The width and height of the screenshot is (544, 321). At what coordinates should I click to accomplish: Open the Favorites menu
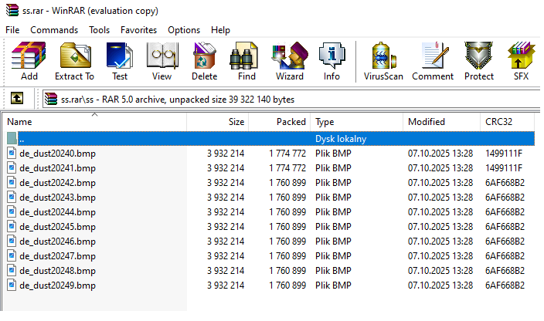[x=139, y=30]
